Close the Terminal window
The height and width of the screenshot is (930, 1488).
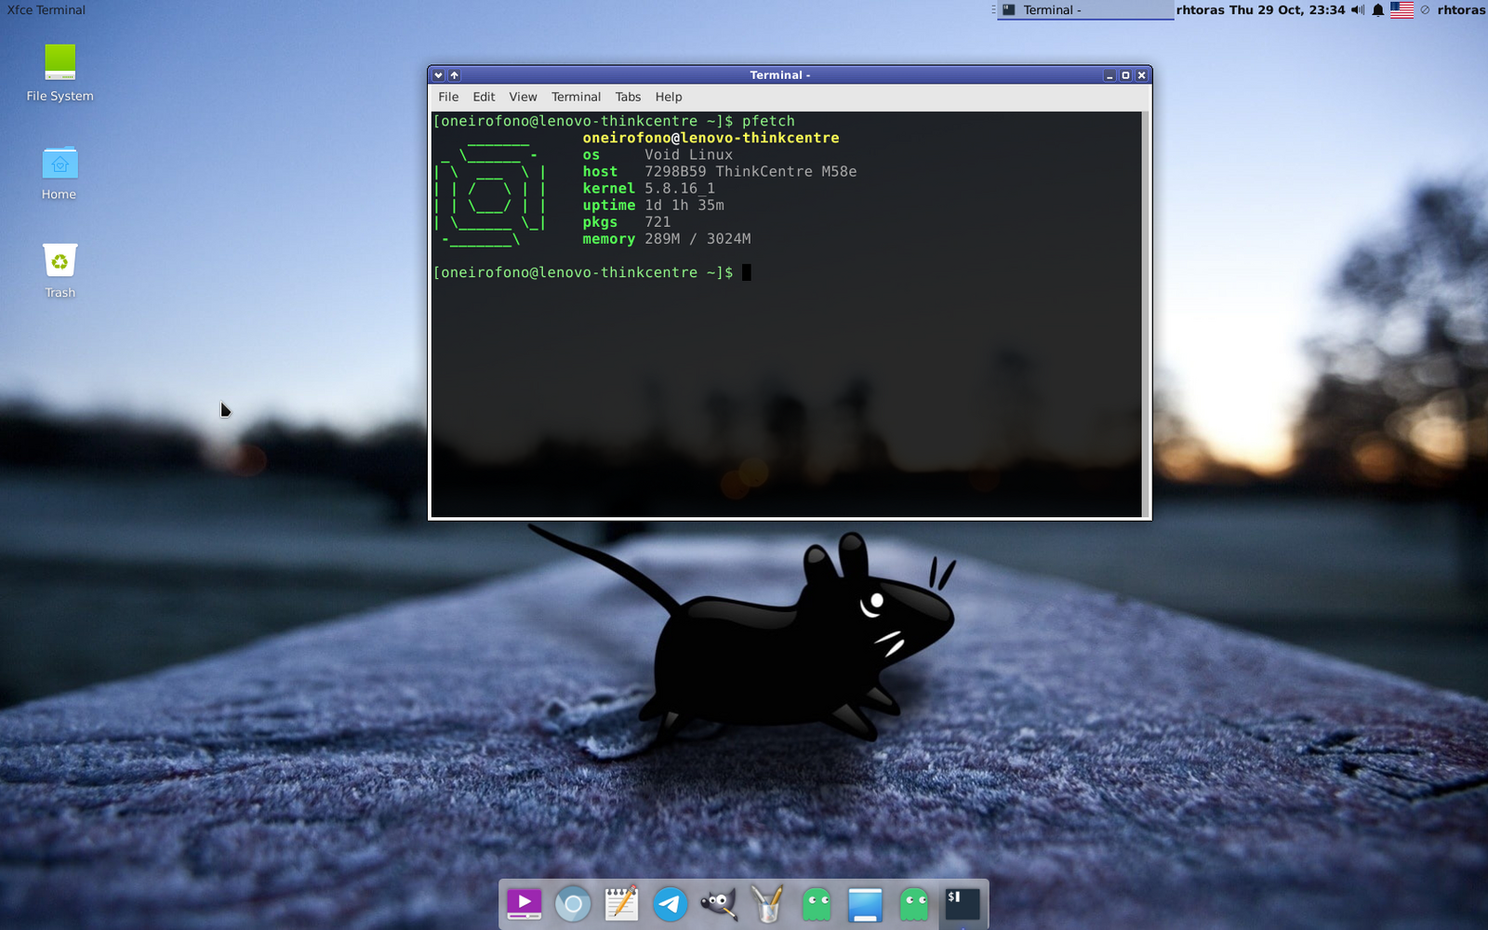click(1141, 75)
